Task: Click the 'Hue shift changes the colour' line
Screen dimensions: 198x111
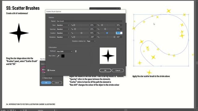Action: 94,85
